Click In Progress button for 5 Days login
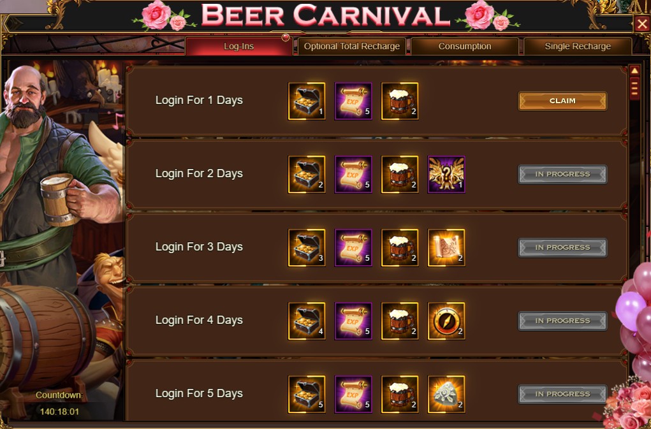The image size is (651, 429). click(x=562, y=394)
